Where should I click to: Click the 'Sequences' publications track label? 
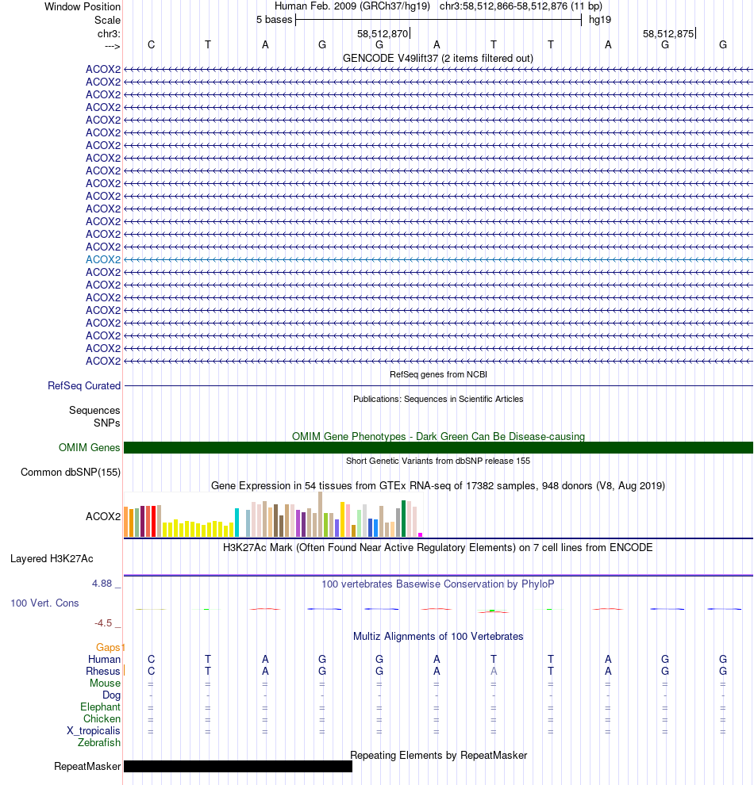tap(94, 410)
